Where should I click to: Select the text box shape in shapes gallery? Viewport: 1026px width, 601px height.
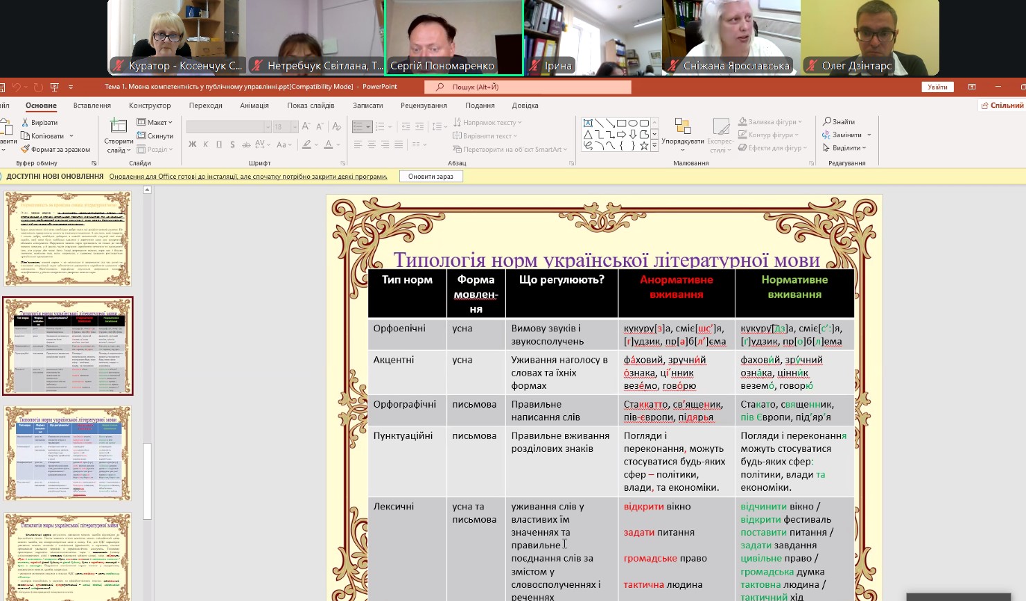tap(588, 123)
